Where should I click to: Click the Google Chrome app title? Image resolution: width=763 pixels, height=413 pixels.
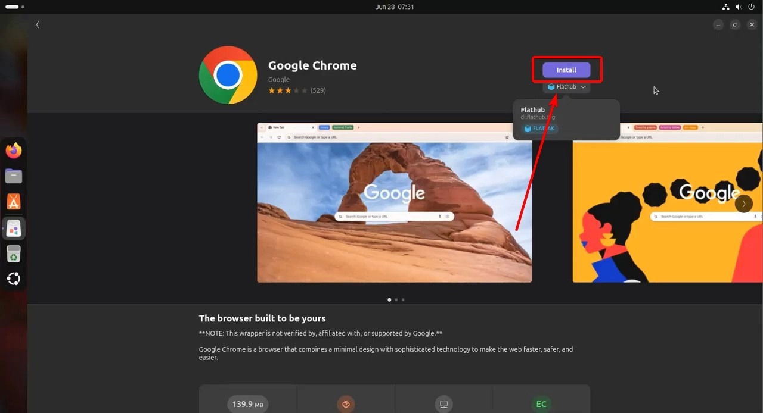click(x=312, y=65)
